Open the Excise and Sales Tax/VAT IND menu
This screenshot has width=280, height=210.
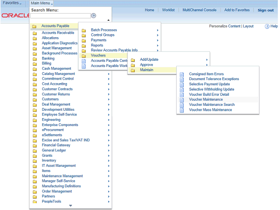(x=66, y=140)
